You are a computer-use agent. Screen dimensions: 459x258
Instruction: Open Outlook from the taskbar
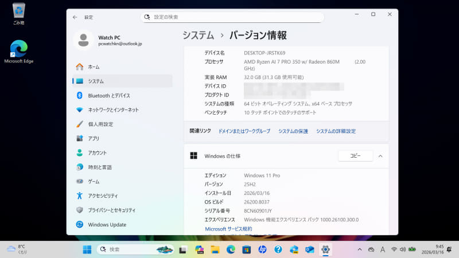point(310,249)
